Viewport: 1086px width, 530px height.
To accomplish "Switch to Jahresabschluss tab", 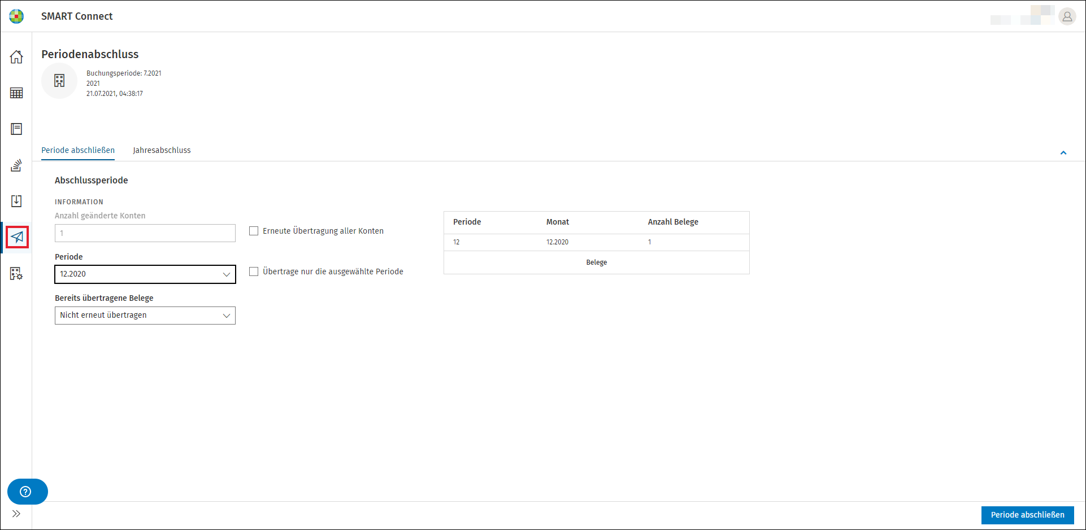I will coord(162,150).
